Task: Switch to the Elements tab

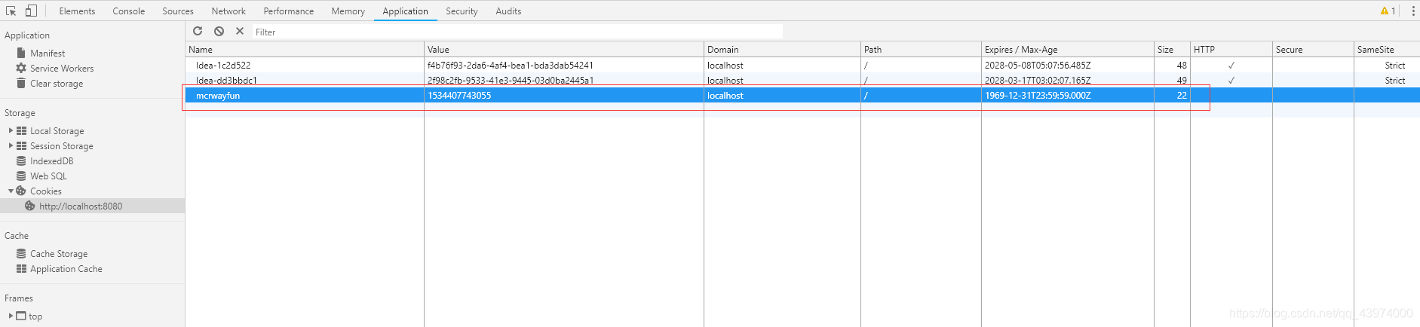Action: click(77, 11)
